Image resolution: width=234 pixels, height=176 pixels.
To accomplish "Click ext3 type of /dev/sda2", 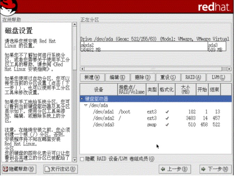I will point(152,118).
